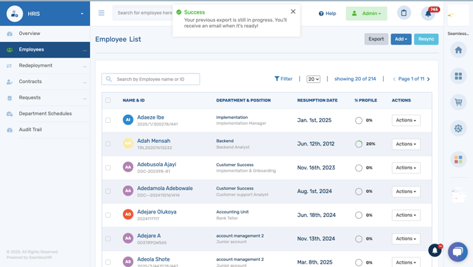Check the box for Adah Mensah
473x267 pixels.
pyautogui.click(x=108, y=144)
